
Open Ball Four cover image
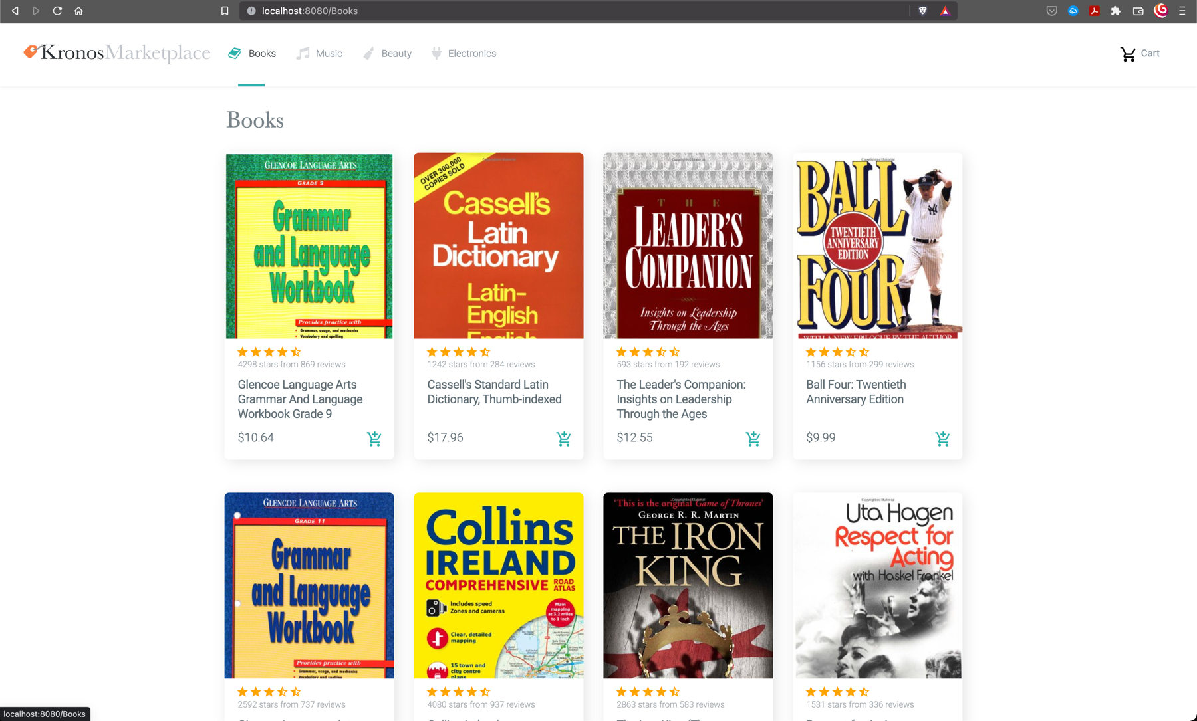coord(878,246)
